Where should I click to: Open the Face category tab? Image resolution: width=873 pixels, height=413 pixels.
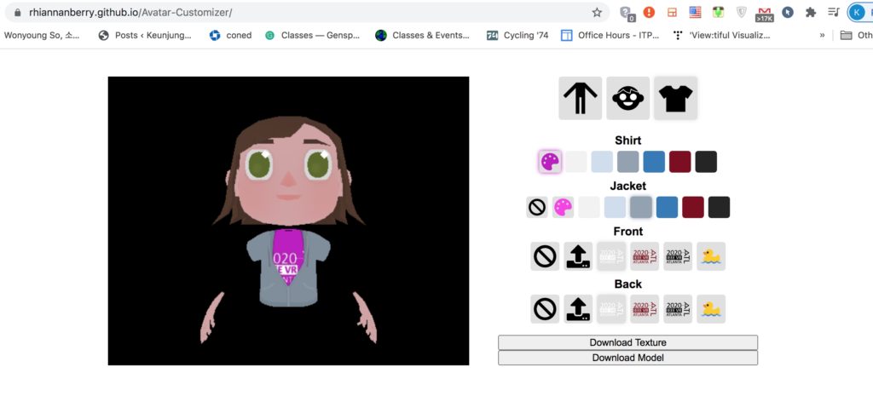pos(628,99)
